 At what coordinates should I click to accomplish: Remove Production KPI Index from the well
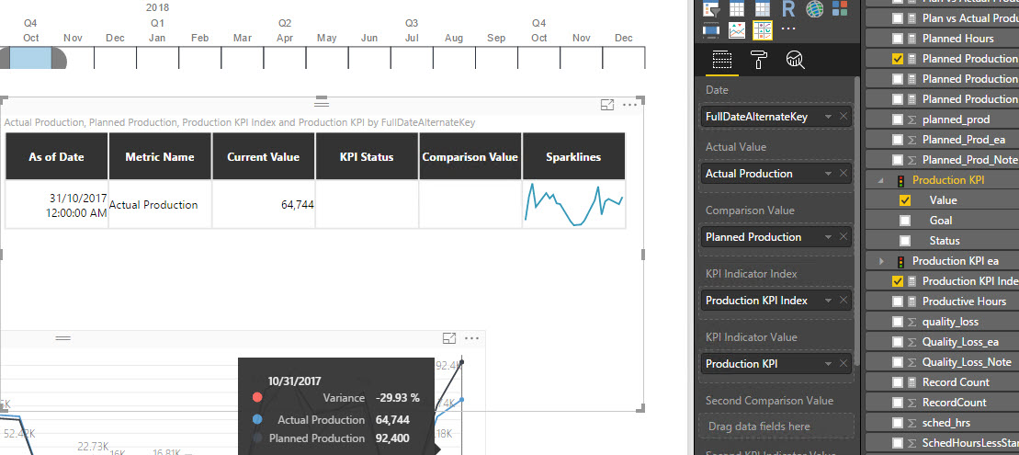[843, 301]
